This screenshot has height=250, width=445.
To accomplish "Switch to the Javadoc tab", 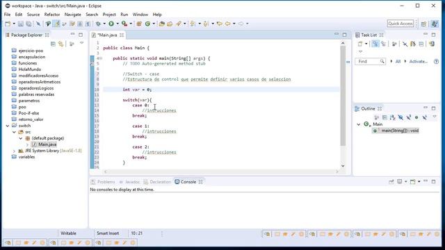I will click(x=130, y=182).
